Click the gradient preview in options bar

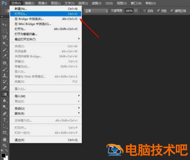7,11
